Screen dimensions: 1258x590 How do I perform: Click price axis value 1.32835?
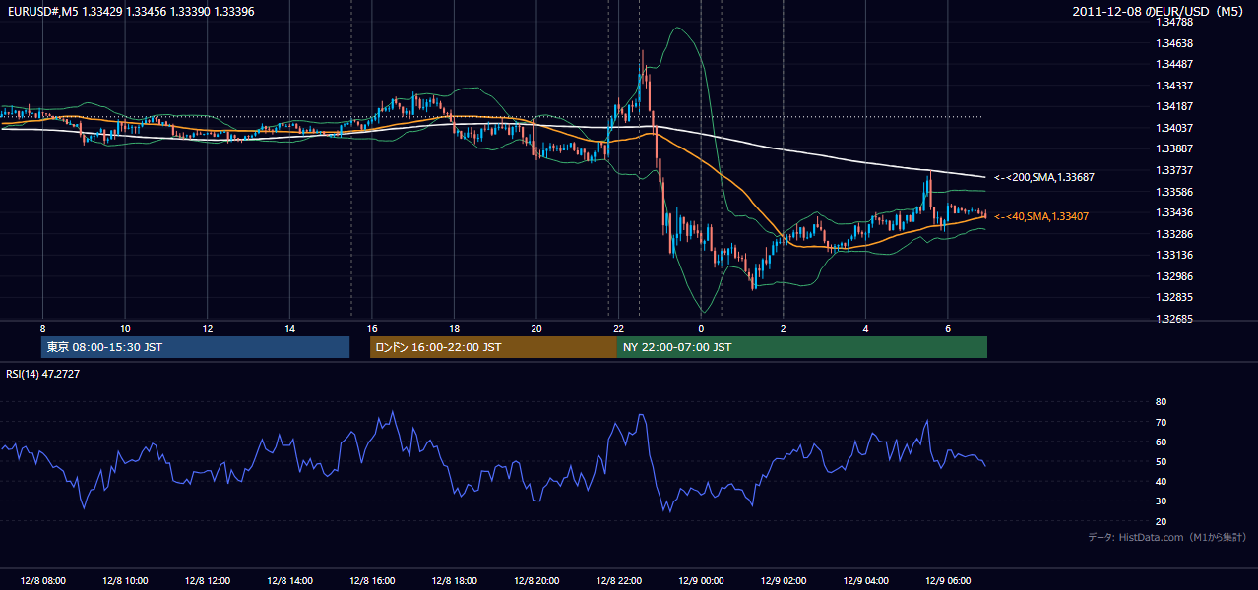tap(1175, 298)
